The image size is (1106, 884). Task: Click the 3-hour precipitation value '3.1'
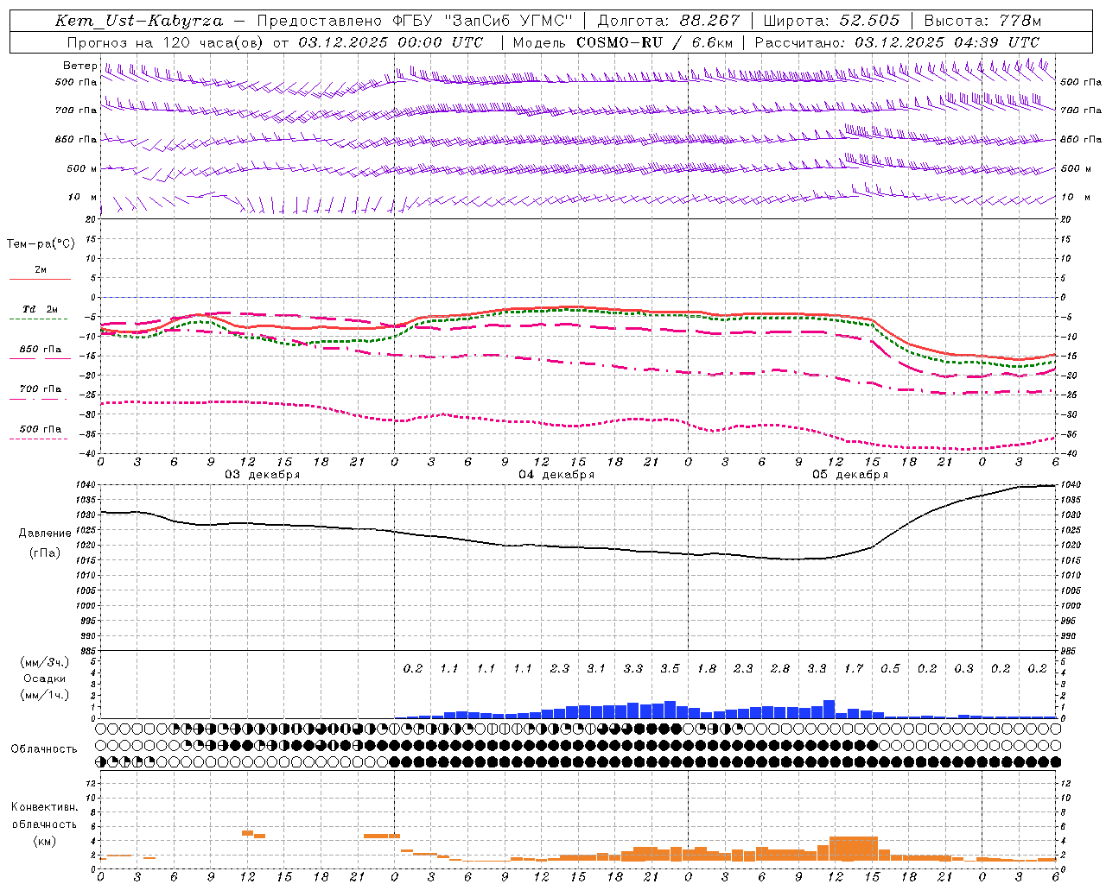click(x=596, y=668)
